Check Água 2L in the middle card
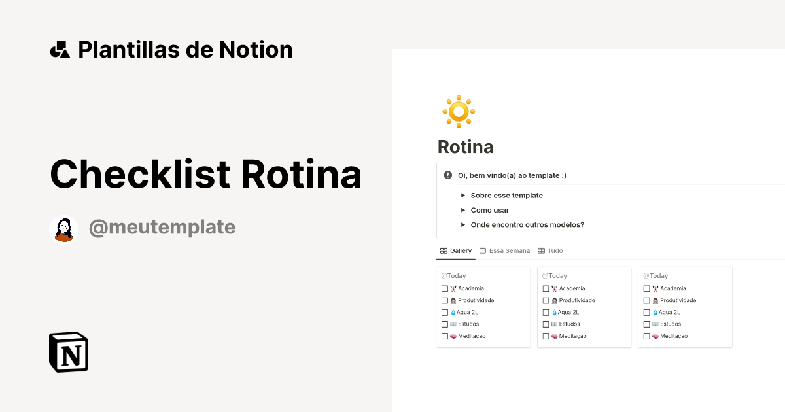The height and width of the screenshot is (412, 785). (x=546, y=312)
